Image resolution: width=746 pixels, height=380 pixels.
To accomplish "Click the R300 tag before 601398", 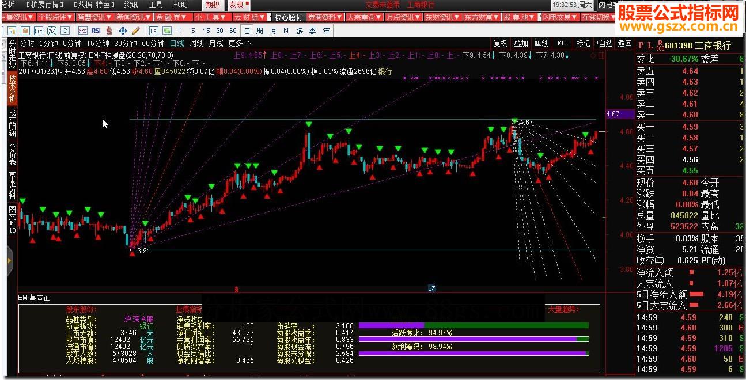I will [x=660, y=44].
